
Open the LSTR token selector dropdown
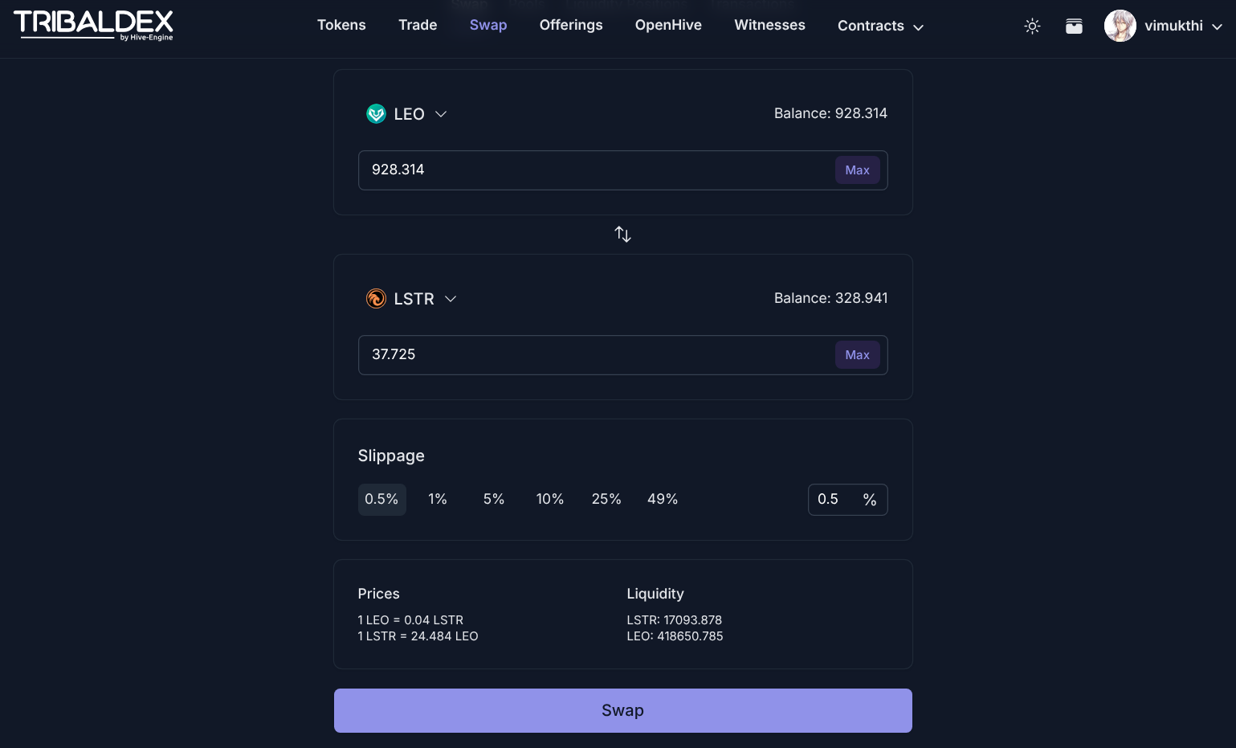pyautogui.click(x=451, y=299)
